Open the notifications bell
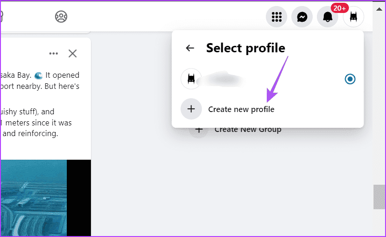This screenshot has width=386, height=237. pyautogui.click(x=328, y=17)
